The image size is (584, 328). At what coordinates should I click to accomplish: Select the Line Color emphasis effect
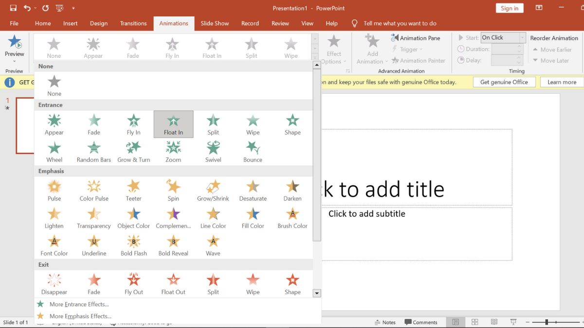click(213, 218)
